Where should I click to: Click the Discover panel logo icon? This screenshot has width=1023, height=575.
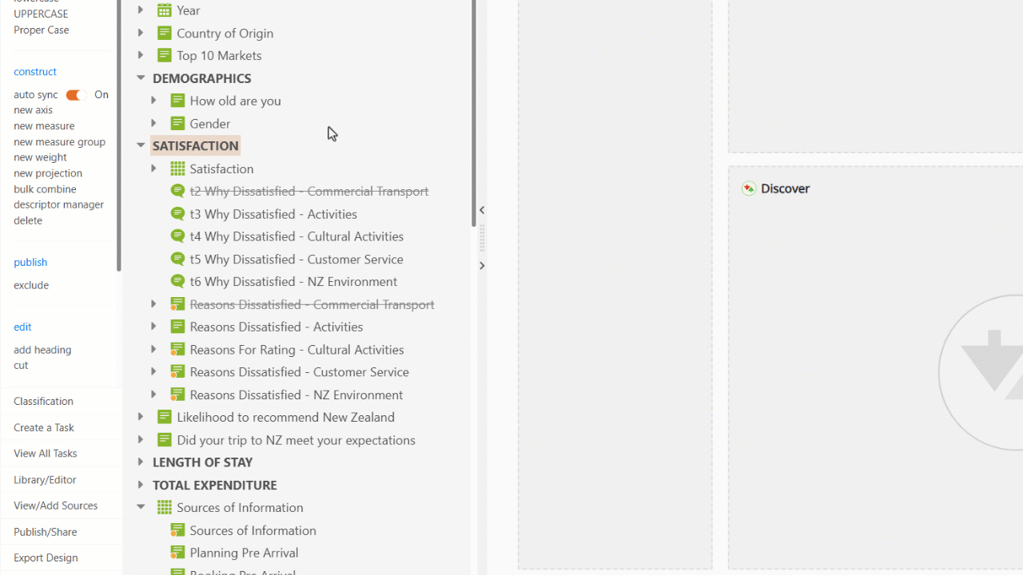pyautogui.click(x=749, y=188)
